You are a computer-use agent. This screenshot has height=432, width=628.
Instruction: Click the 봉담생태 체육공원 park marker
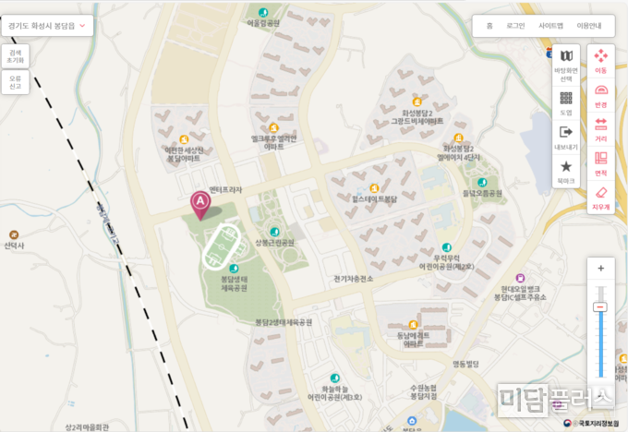pos(234,269)
